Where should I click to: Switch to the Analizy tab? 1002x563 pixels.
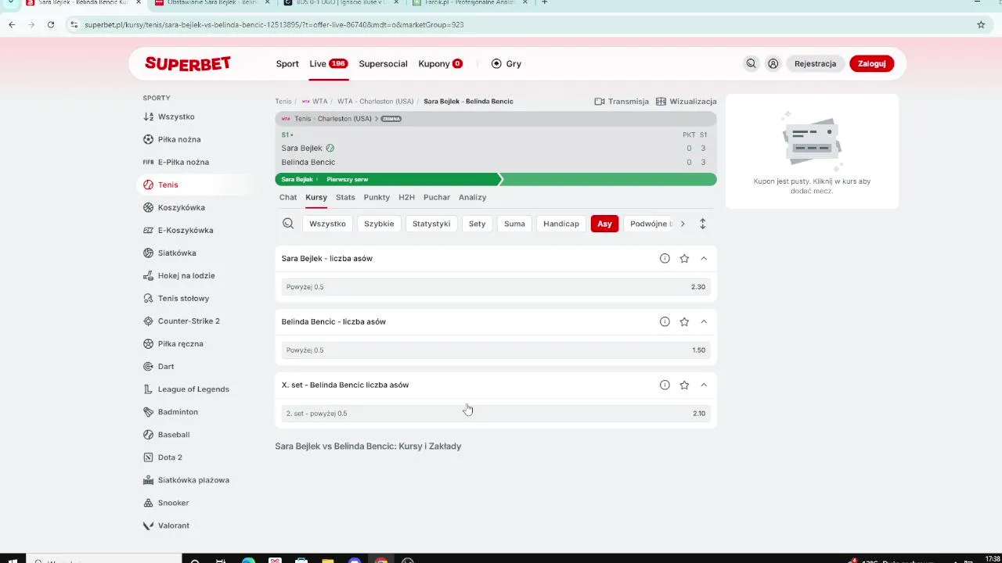point(473,197)
